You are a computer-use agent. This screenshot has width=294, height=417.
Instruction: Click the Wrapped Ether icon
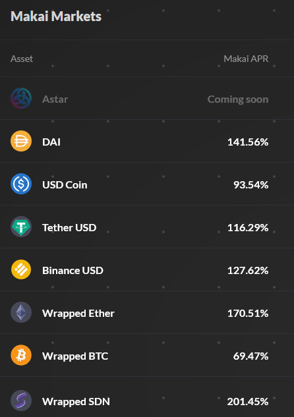pyautogui.click(x=21, y=312)
